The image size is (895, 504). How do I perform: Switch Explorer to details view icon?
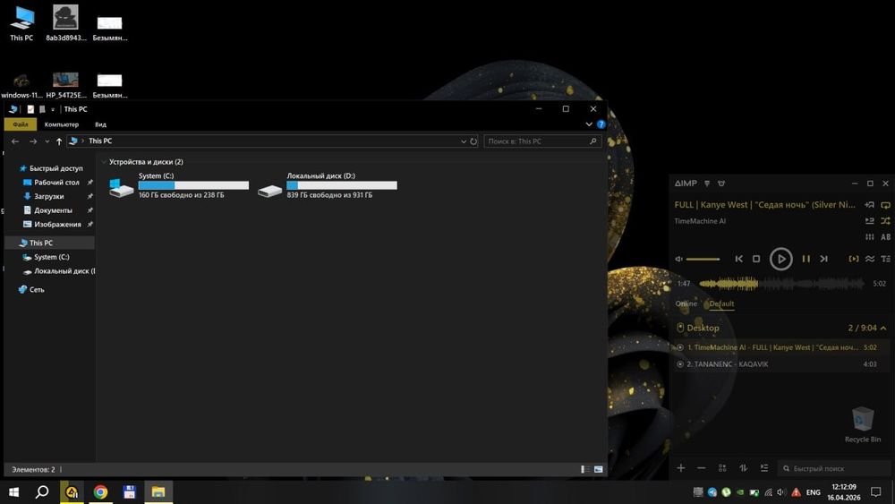(585, 469)
